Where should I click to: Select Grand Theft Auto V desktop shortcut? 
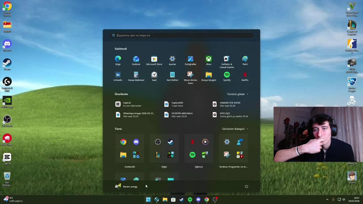click(x=352, y=9)
